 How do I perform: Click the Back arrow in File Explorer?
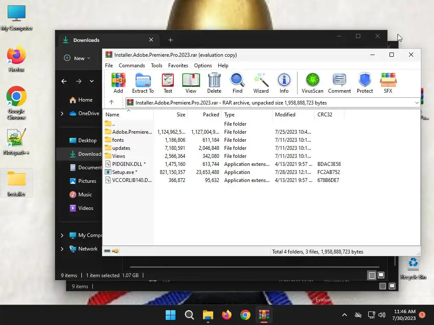pyautogui.click(x=64, y=81)
